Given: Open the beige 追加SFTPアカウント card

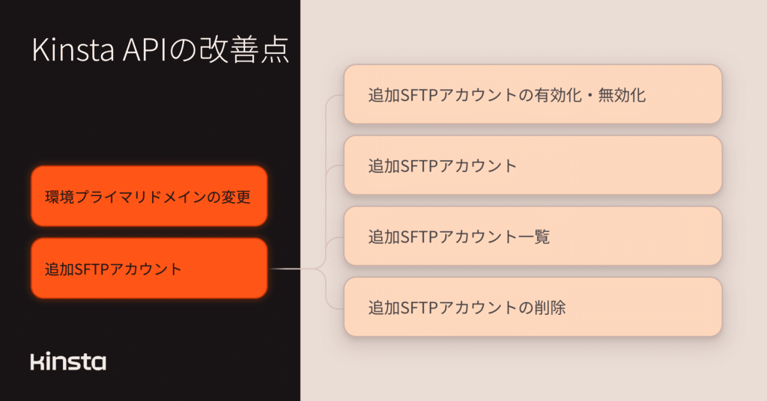Looking at the screenshot, I should [x=533, y=165].
